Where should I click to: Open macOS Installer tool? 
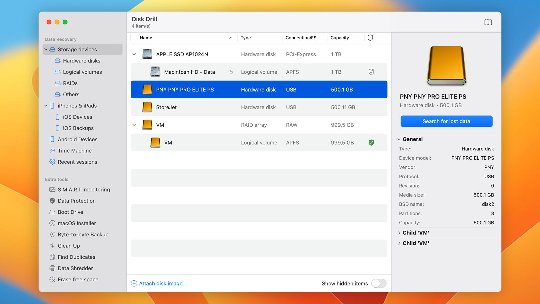click(x=73, y=223)
